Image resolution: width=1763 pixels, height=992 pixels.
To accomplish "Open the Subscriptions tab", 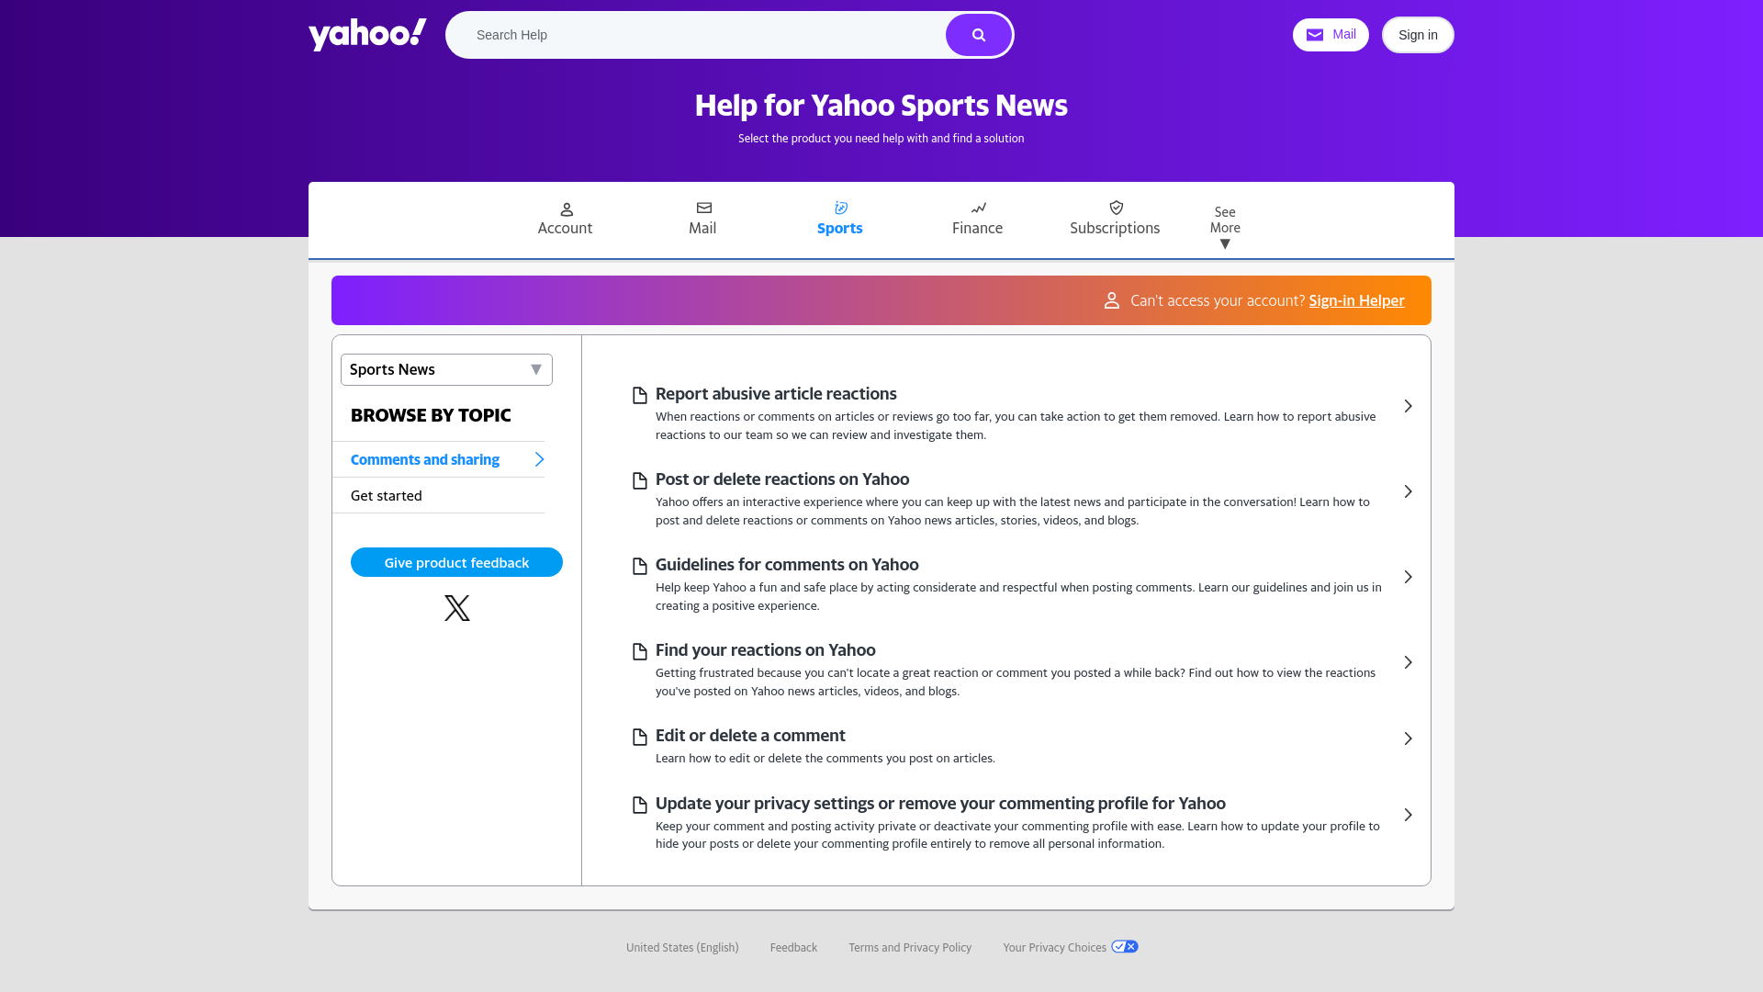I will pyautogui.click(x=1115, y=220).
